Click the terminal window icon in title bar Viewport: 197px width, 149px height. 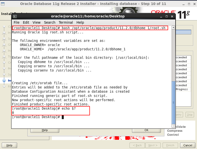click(x=15, y=16)
